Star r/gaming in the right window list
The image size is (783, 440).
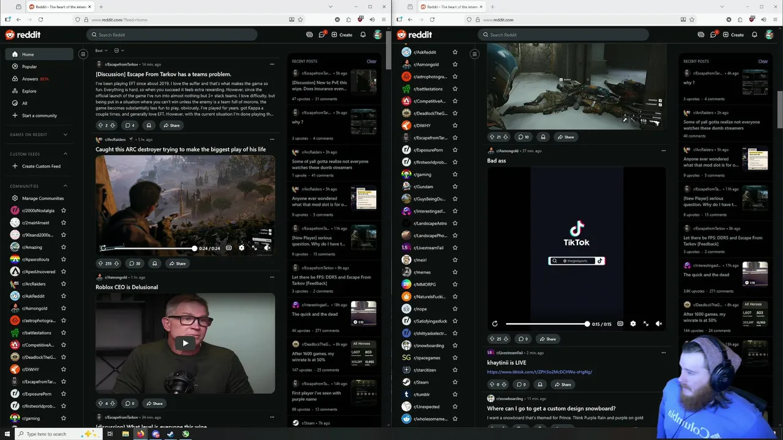[455, 174]
